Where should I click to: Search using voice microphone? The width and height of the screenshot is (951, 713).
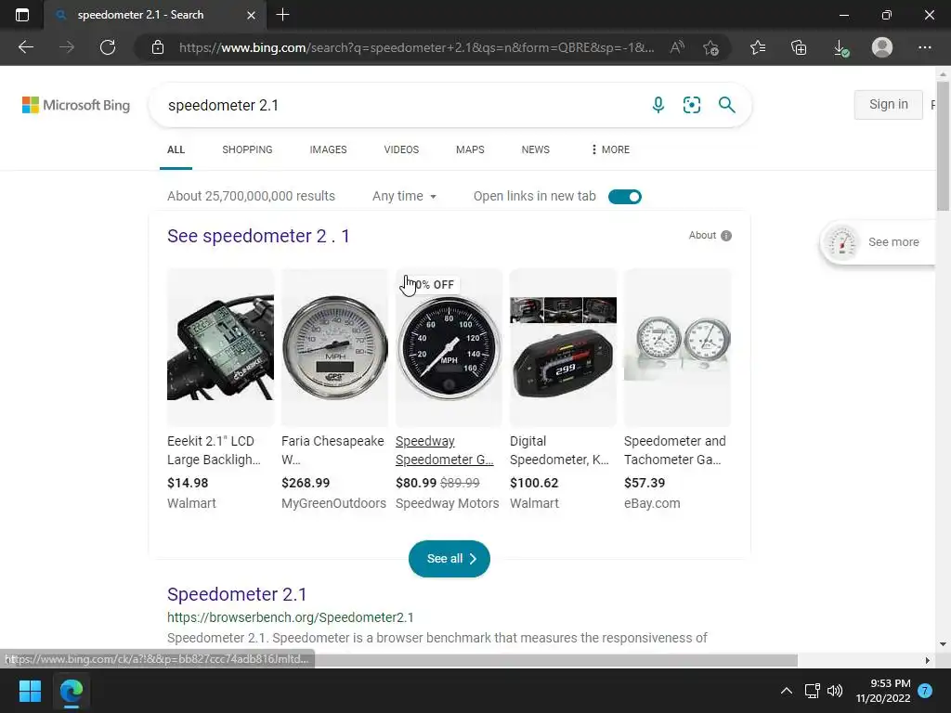tap(658, 105)
